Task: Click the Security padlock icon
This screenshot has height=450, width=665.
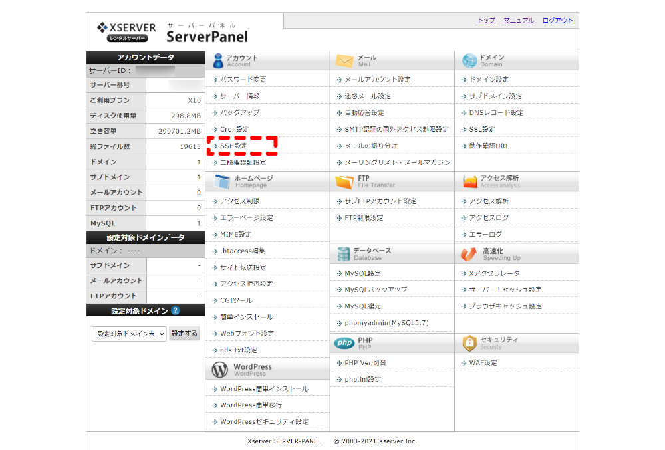Action: coord(469,343)
